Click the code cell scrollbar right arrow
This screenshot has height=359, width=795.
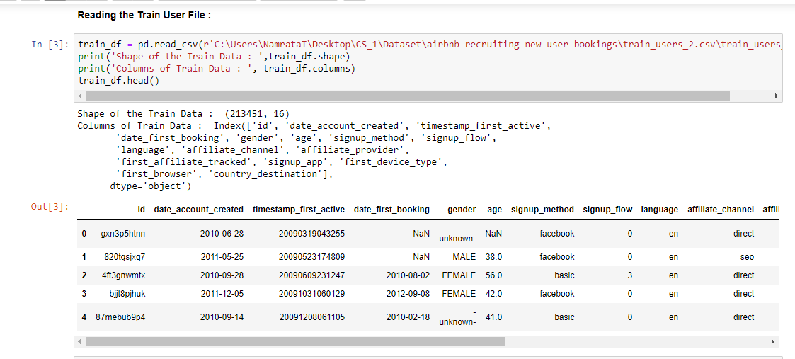coord(776,96)
